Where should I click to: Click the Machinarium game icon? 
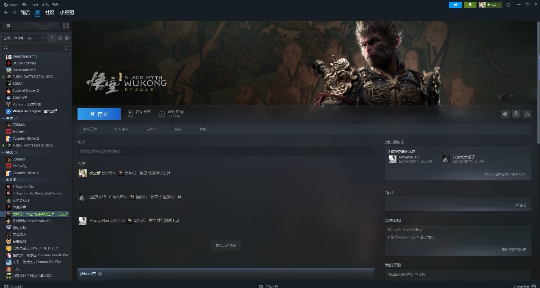(x=8, y=221)
